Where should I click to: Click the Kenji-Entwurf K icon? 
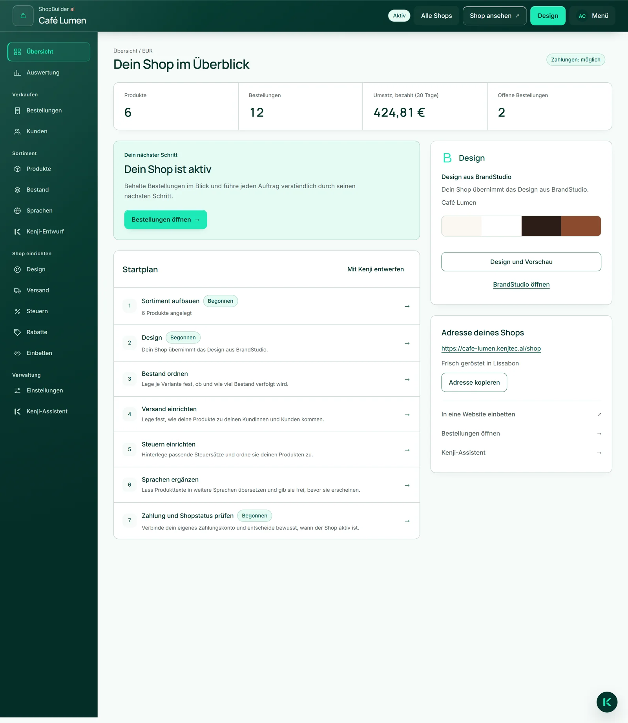tap(17, 232)
